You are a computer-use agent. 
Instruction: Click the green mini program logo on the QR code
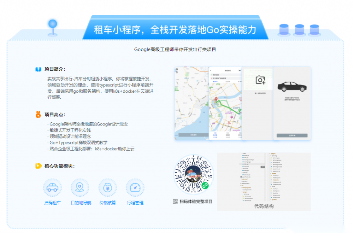tap(205, 186)
